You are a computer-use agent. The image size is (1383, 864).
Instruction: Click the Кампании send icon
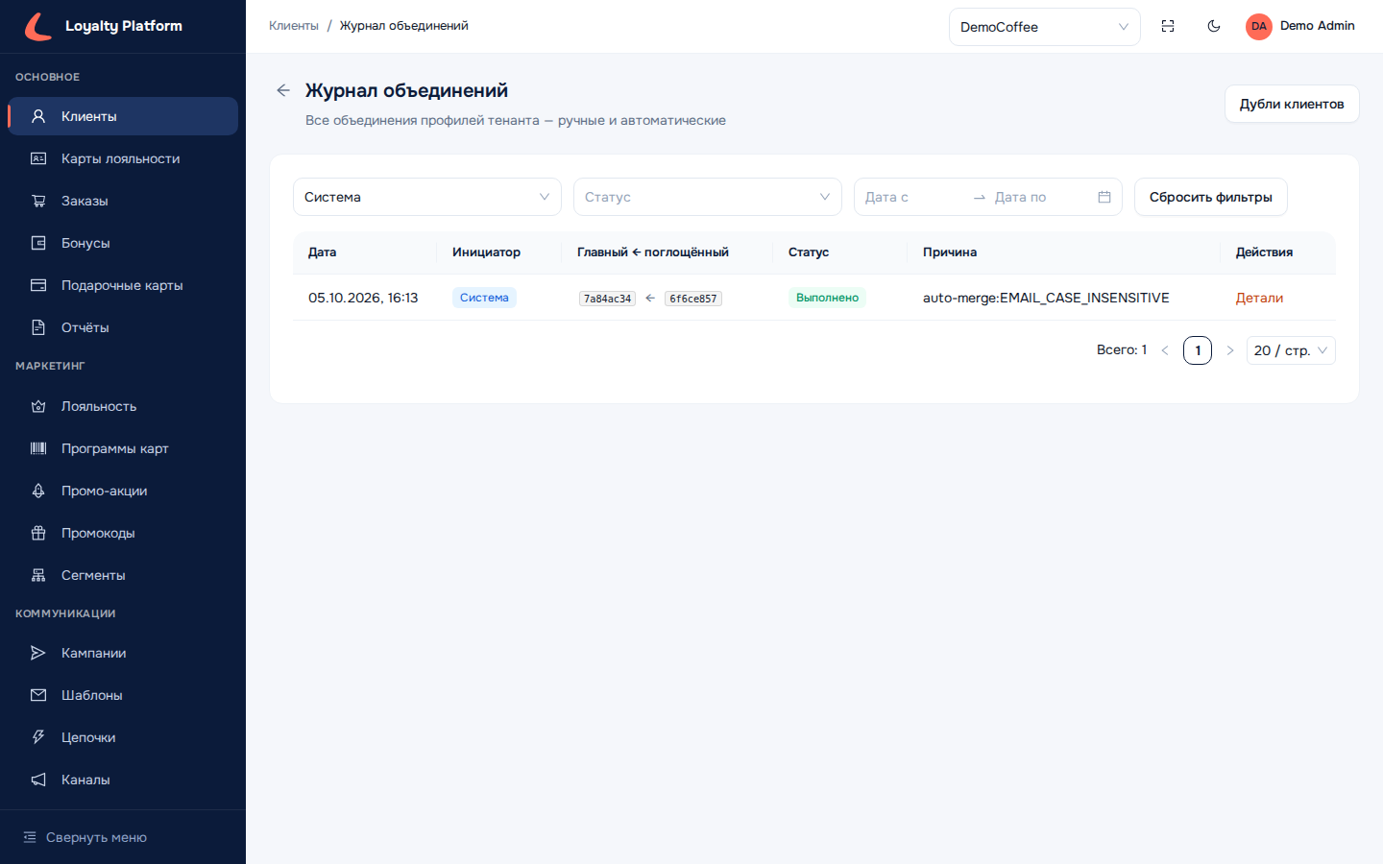coord(38,653)
